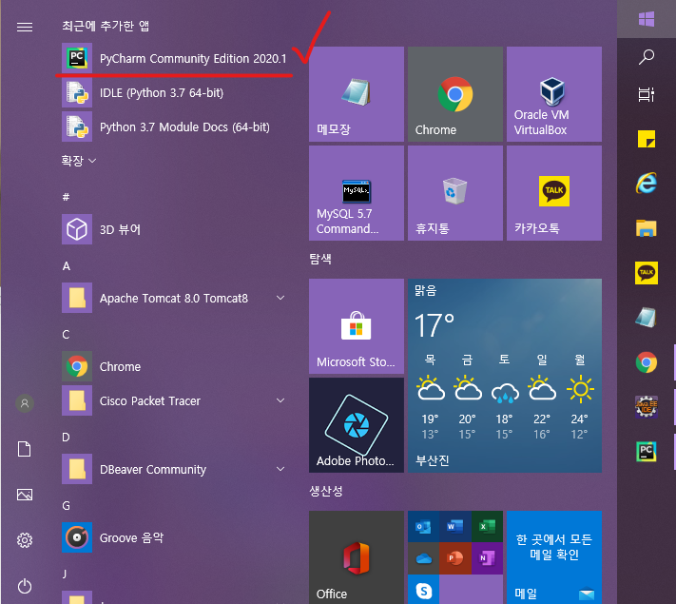
Task: Open Excel in the Office apps tile
Action: point(487,526)
